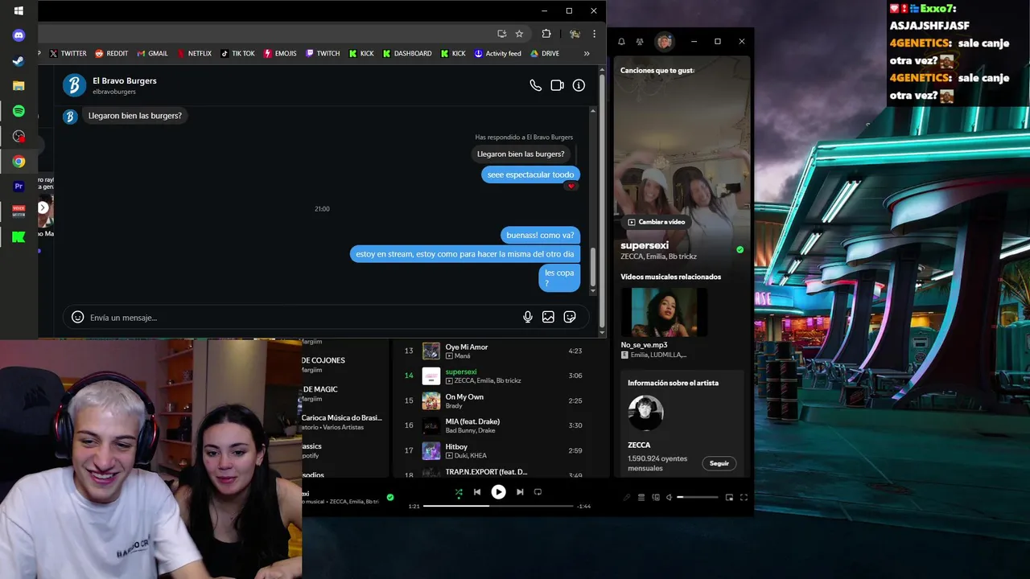
Task: Expand the sidebar arrow on left edge
Action: tap(43, 207)
